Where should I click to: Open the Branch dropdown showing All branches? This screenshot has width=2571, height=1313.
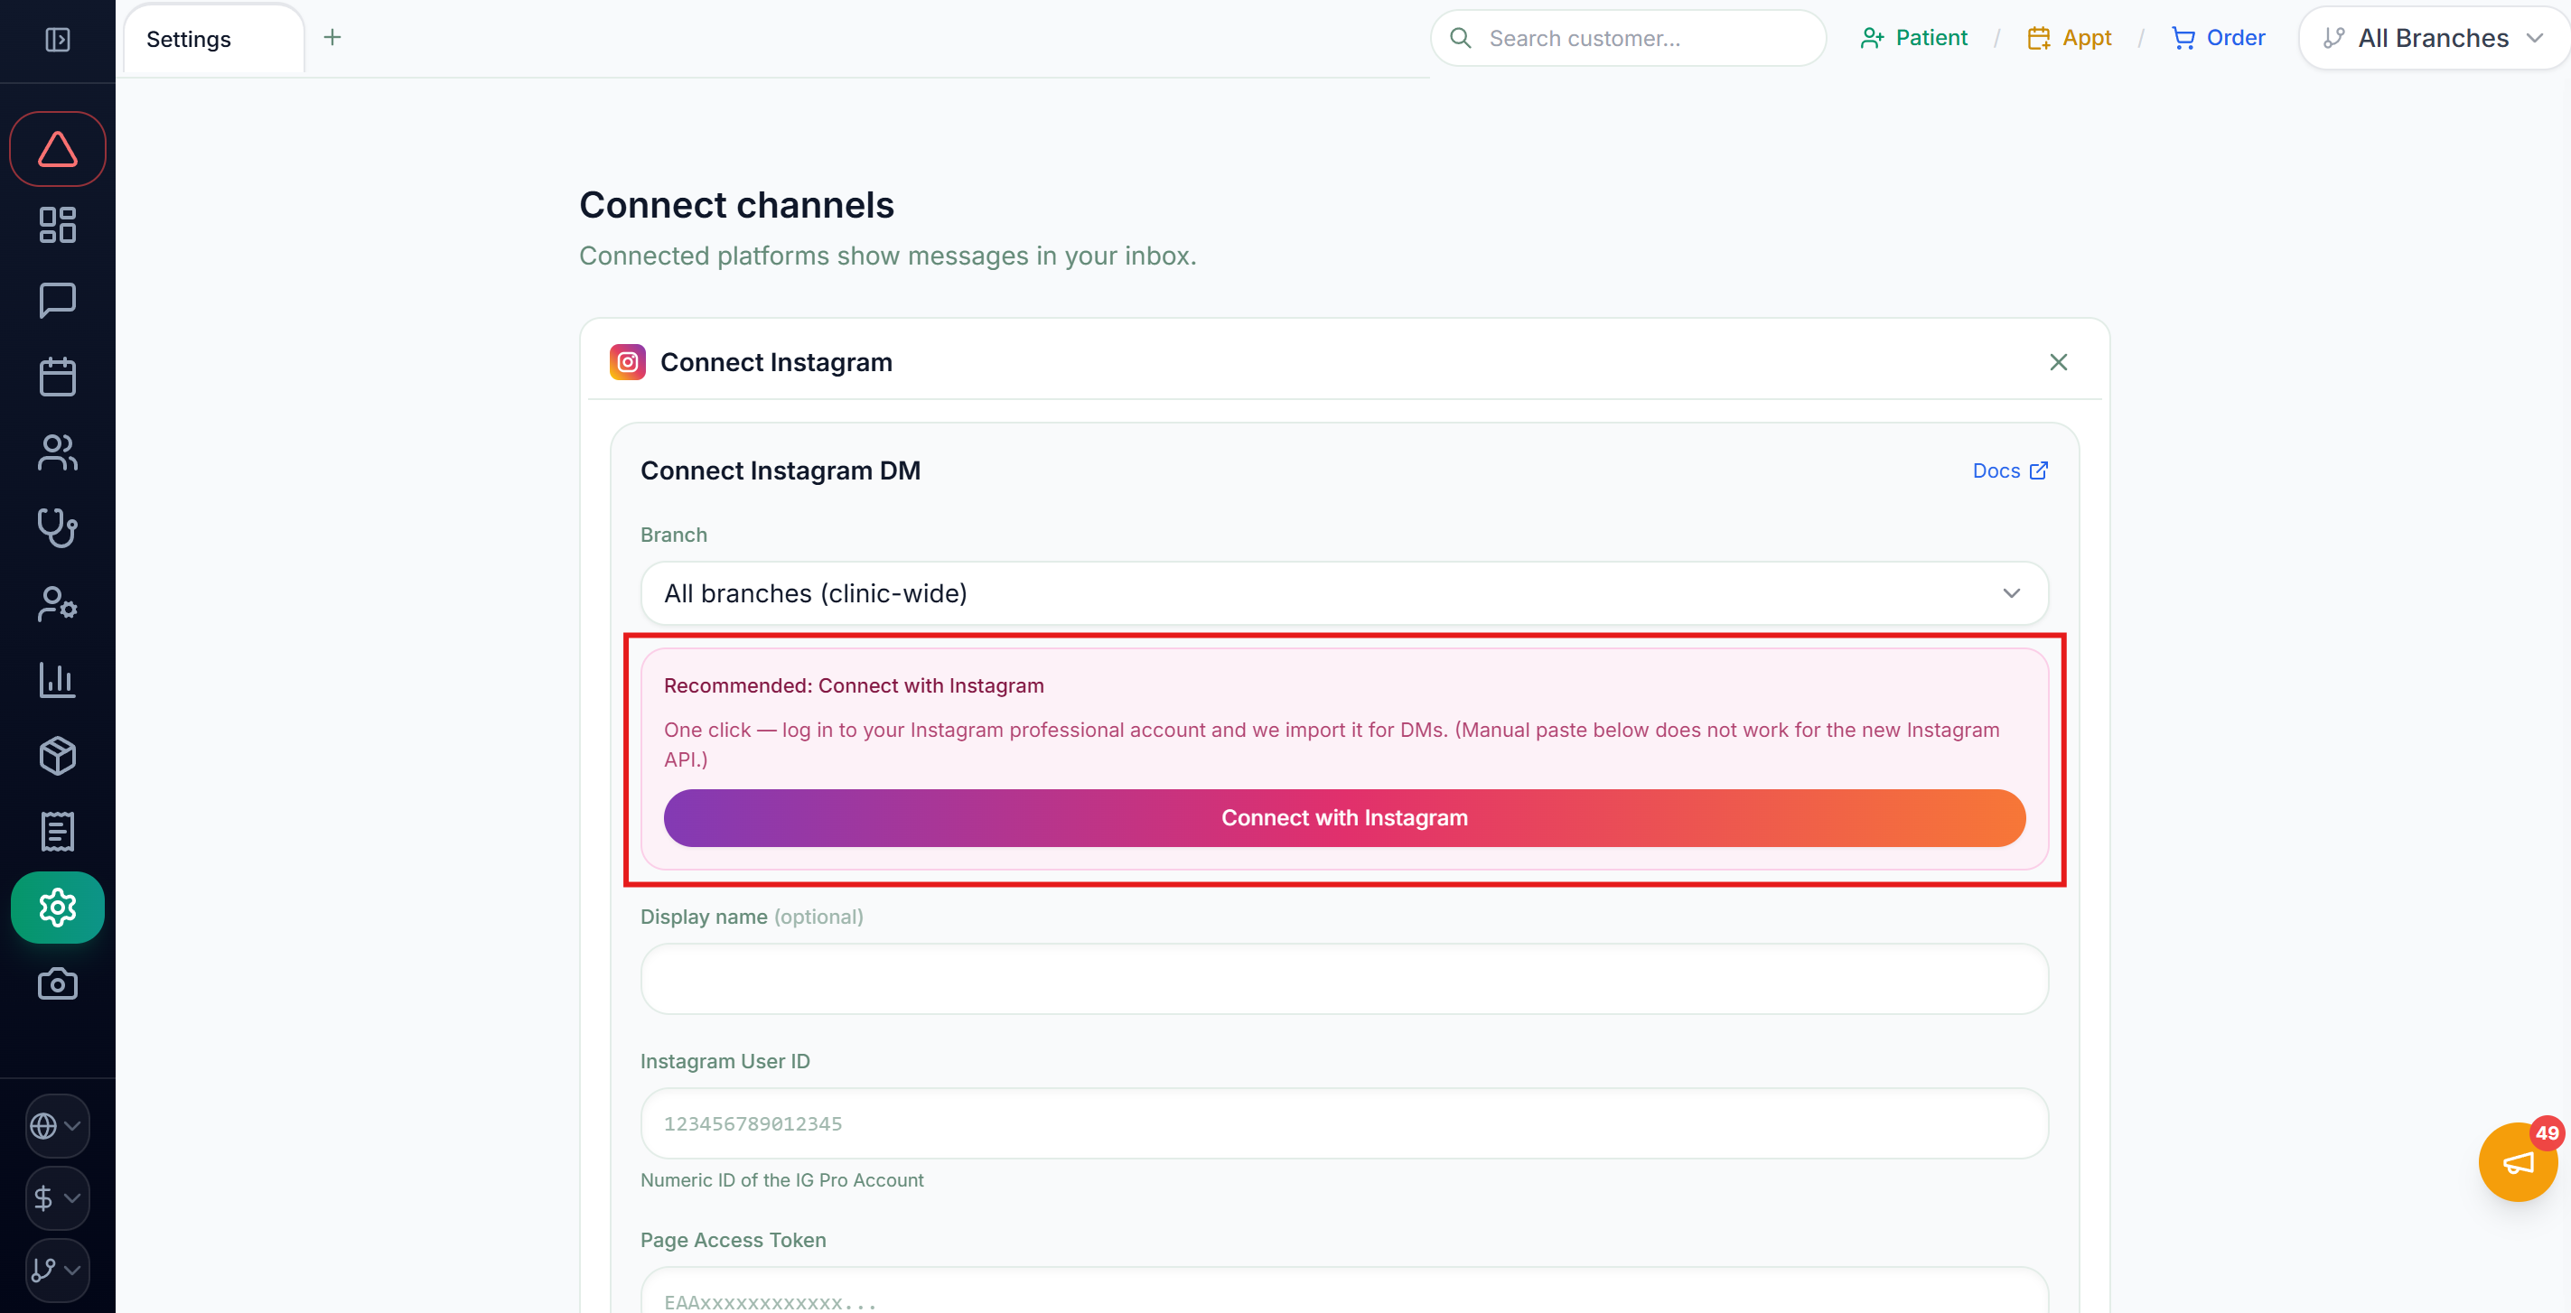tap(1343, 592)
